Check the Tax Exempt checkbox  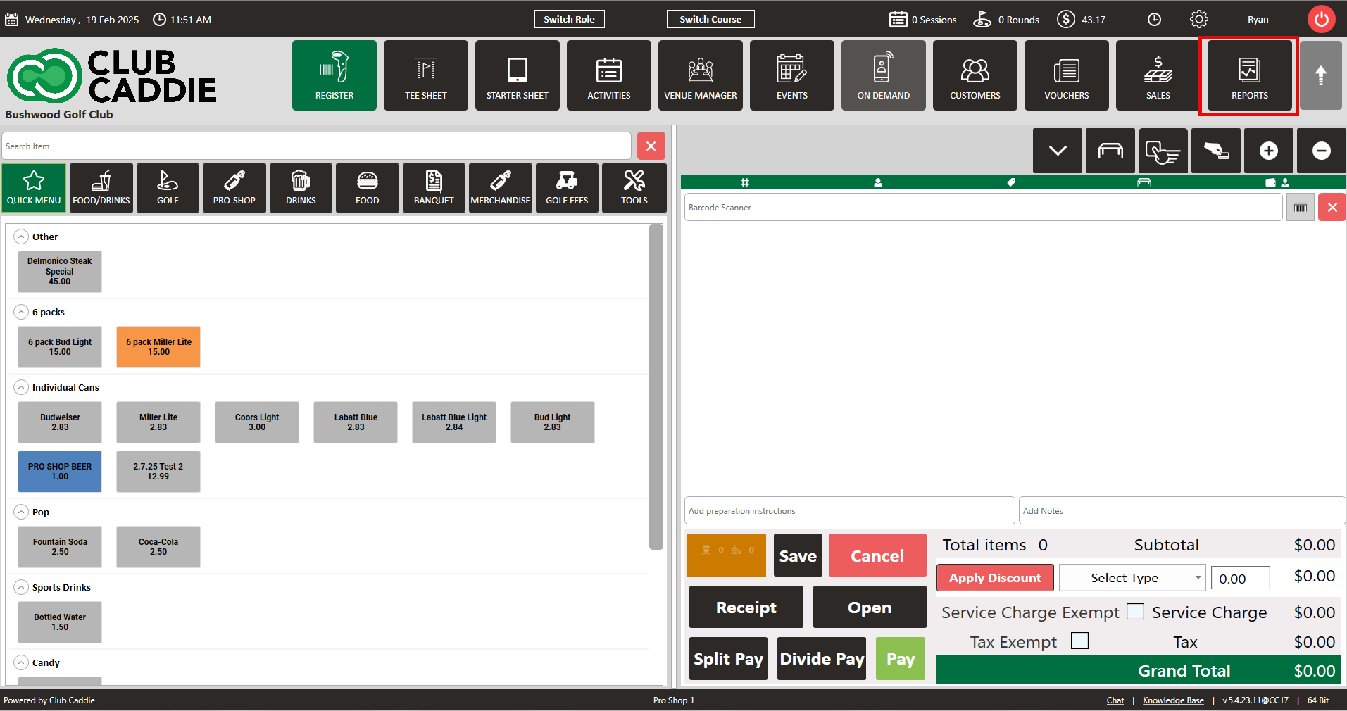click(x=1079, y=641)
